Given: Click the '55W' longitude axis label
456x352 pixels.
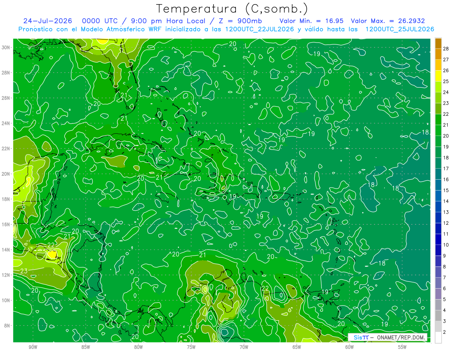Looking at the screenshot, I should coord(402,347).
